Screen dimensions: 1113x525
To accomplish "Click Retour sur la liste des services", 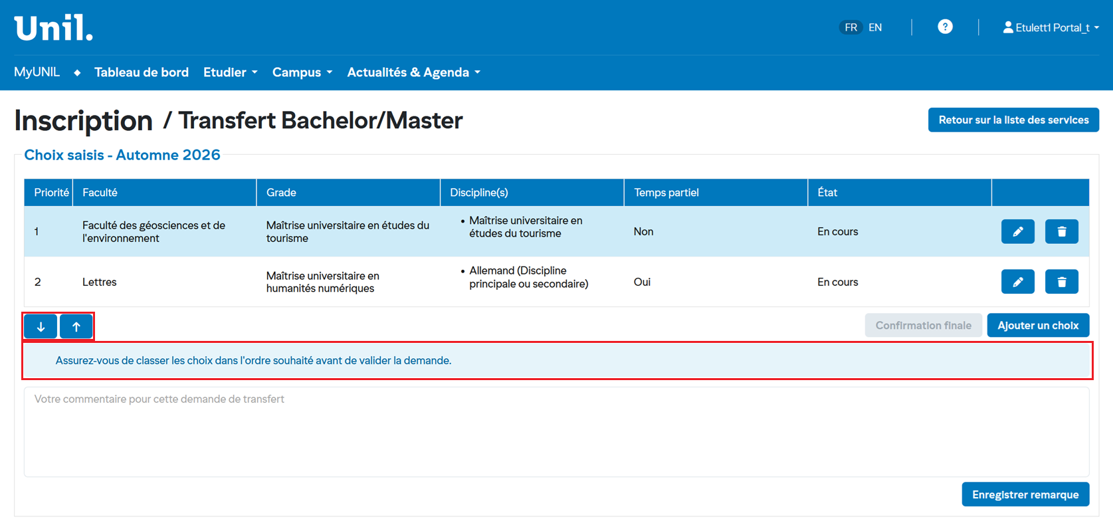I will 1013,120.
